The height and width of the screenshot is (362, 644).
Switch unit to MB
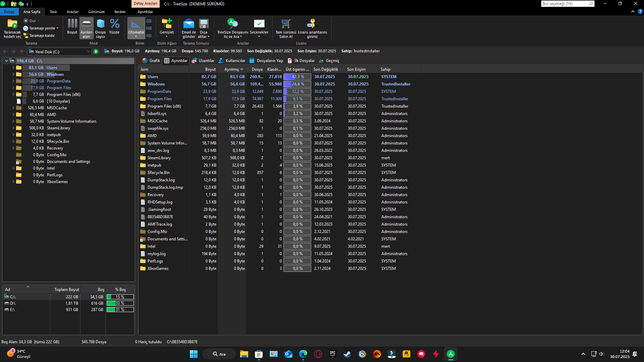tap(149, 28)
